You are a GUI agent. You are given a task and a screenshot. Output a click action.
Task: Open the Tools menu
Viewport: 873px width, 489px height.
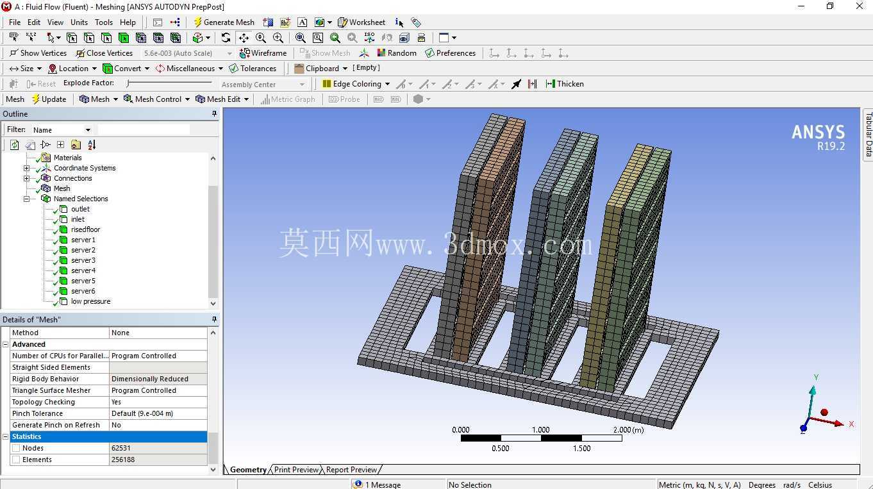pyautogui.click(x=104, y=22)
